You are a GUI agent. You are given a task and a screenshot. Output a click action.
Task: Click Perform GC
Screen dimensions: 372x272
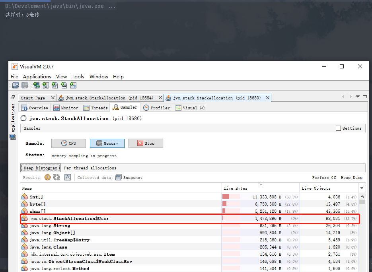[x=324, y=177]
